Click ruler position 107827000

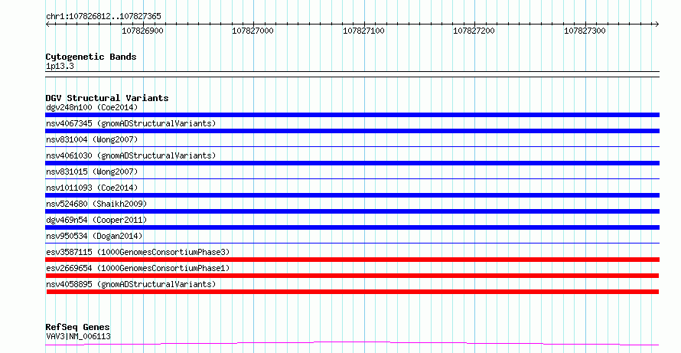coord(253,31)
